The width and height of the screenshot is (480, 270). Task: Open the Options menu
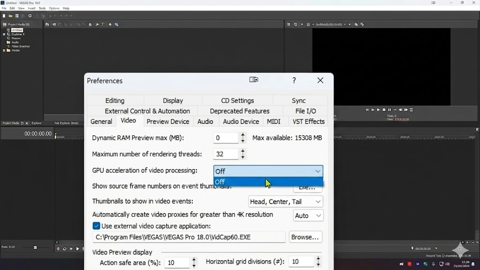(54, 8)
